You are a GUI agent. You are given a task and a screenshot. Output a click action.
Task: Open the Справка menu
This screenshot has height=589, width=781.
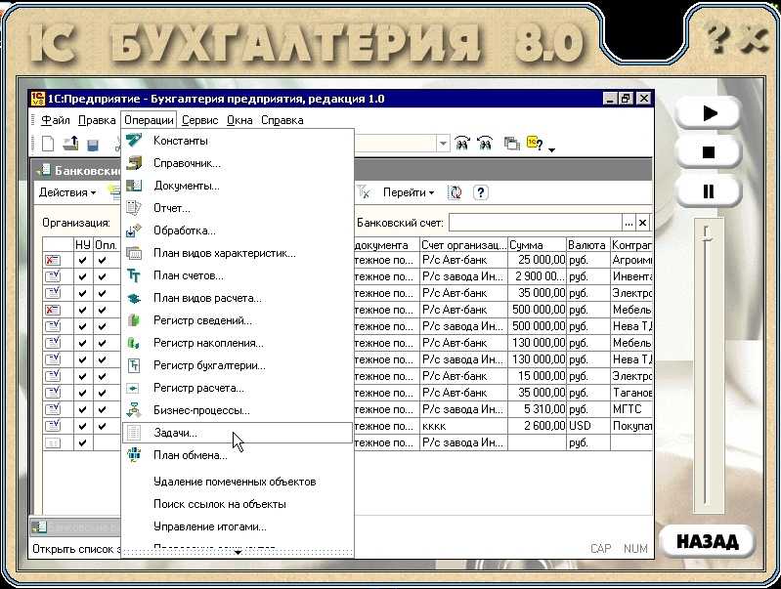282,120
